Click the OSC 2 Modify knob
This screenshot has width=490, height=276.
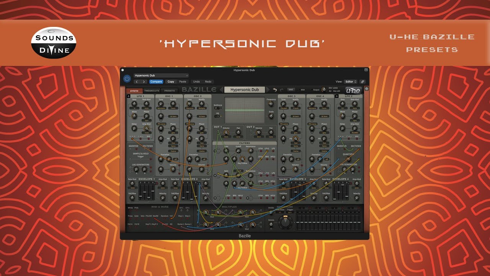(202, 104)
